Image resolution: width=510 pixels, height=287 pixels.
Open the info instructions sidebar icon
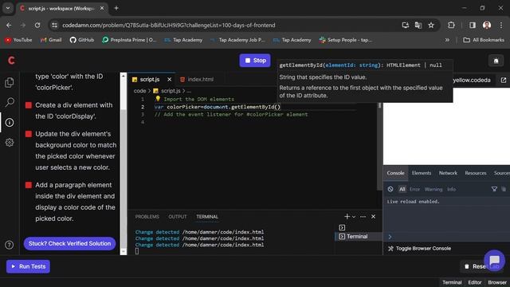(x=10, y=122)
